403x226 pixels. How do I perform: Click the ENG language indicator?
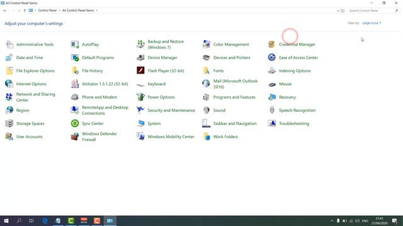tap(365, 221)
